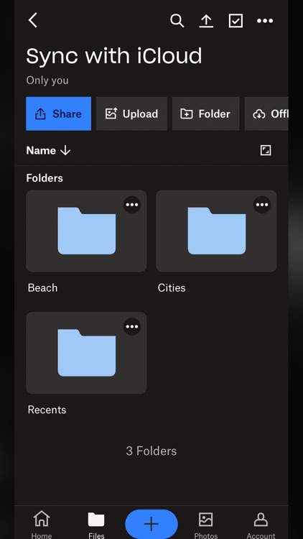The height and width of the screenshot is (539, 303).
Task: Change sort order via Name arrow
Action: (x=48, y=151)
